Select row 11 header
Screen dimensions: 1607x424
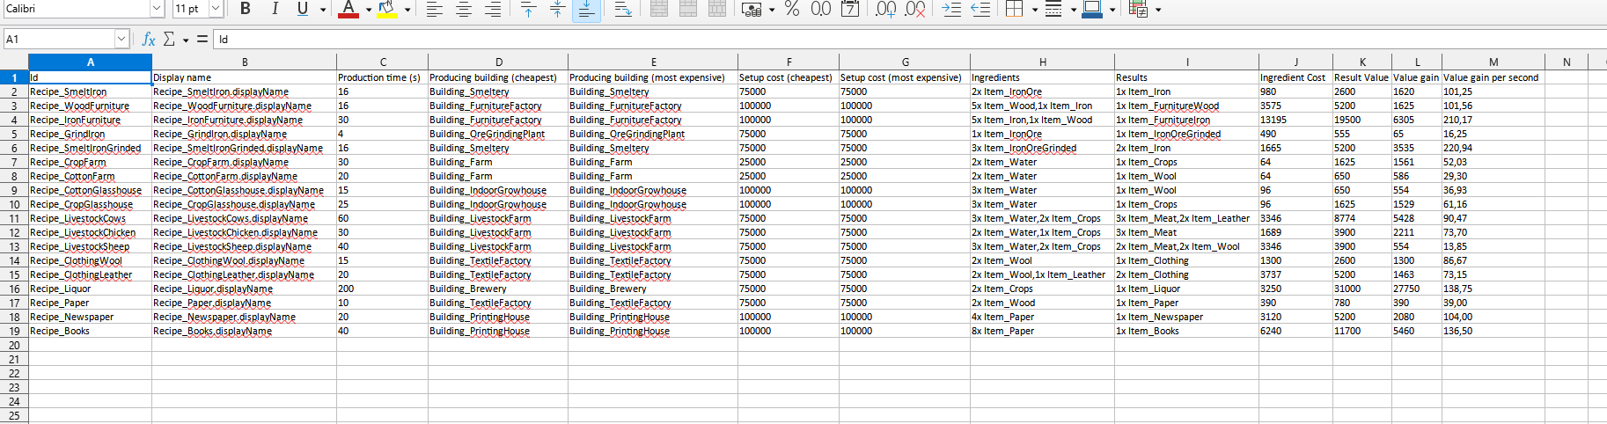pos(14,218)
